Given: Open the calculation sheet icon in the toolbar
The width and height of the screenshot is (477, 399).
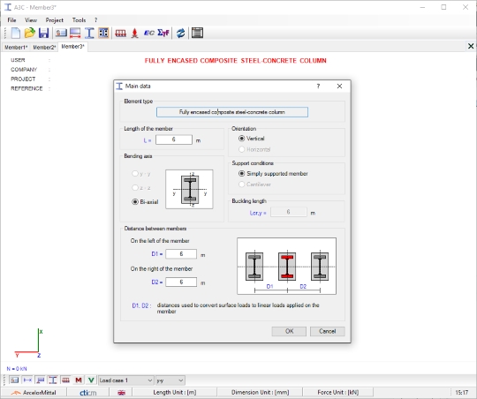Looking at the screenshot, I should coord(198,33).
